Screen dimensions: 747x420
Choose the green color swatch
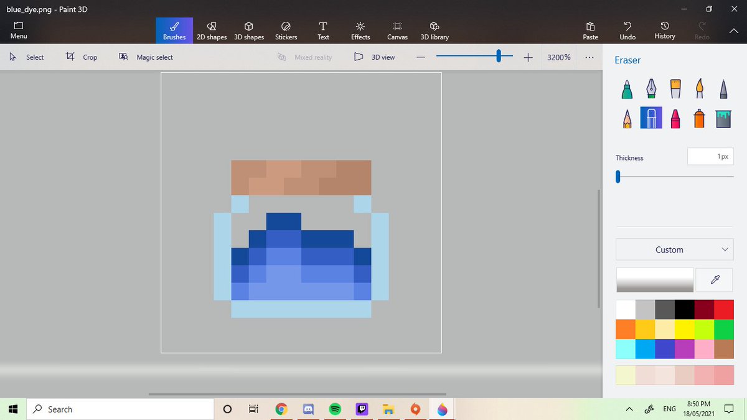[723, 330]
